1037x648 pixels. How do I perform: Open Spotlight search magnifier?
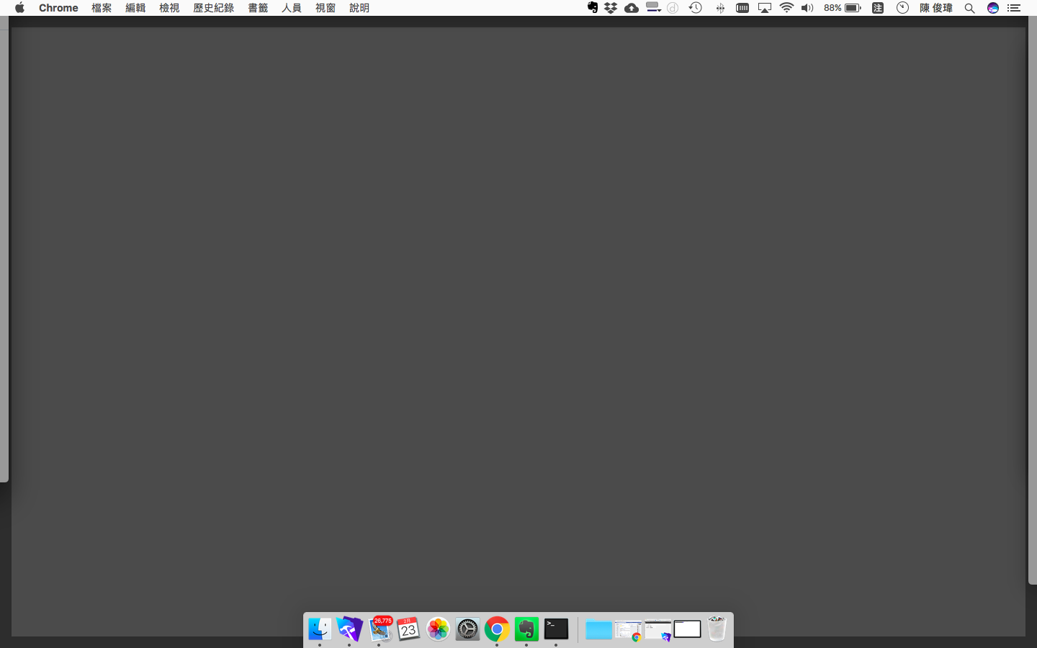pyautogui.click(x=970, y=8)
